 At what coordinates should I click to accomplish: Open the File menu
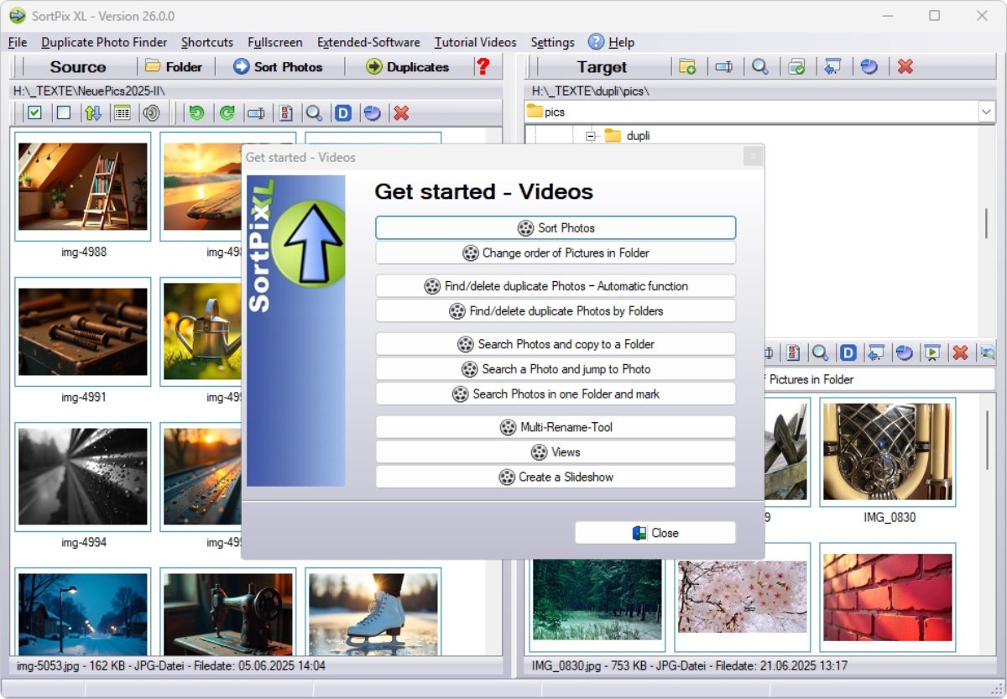pos(17,42)
